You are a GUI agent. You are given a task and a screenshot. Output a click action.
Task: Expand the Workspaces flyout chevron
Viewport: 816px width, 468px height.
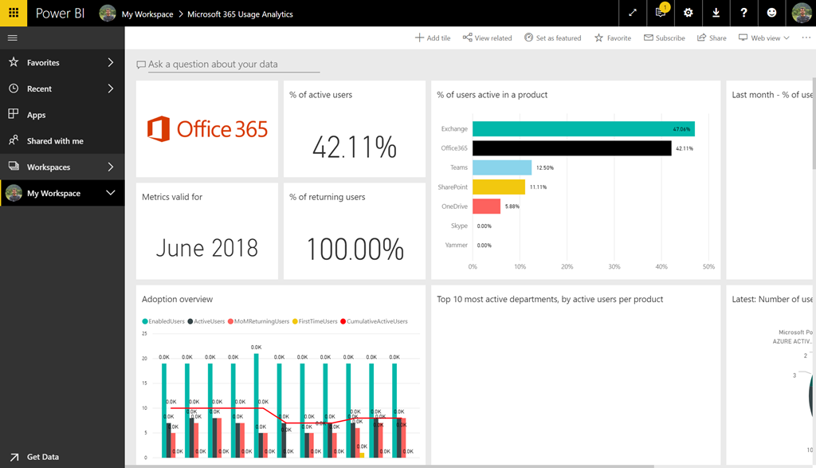coord(110,167)
